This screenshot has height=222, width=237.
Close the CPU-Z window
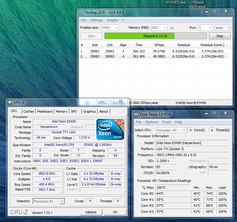click(x=121, y=101)
